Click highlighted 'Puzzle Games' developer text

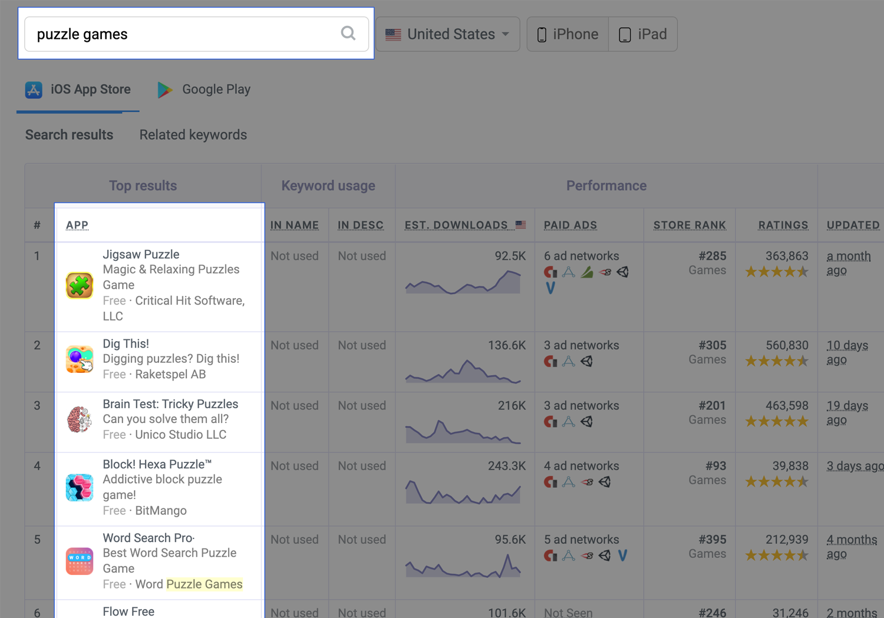(x=204, y=584)
